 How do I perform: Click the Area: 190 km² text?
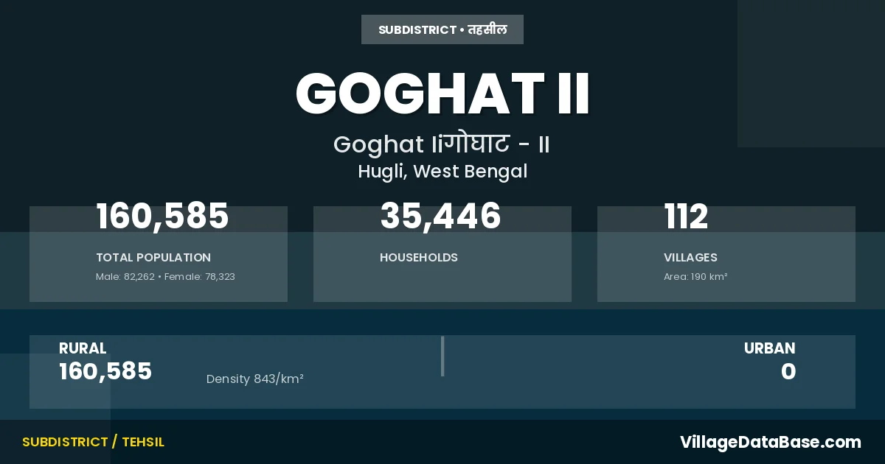click(x=695, y=277)
